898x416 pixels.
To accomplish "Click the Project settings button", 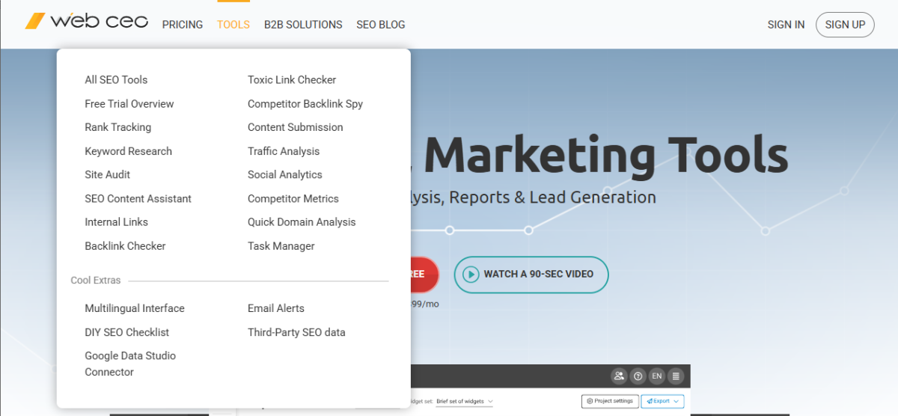I will tap(611, 401).
